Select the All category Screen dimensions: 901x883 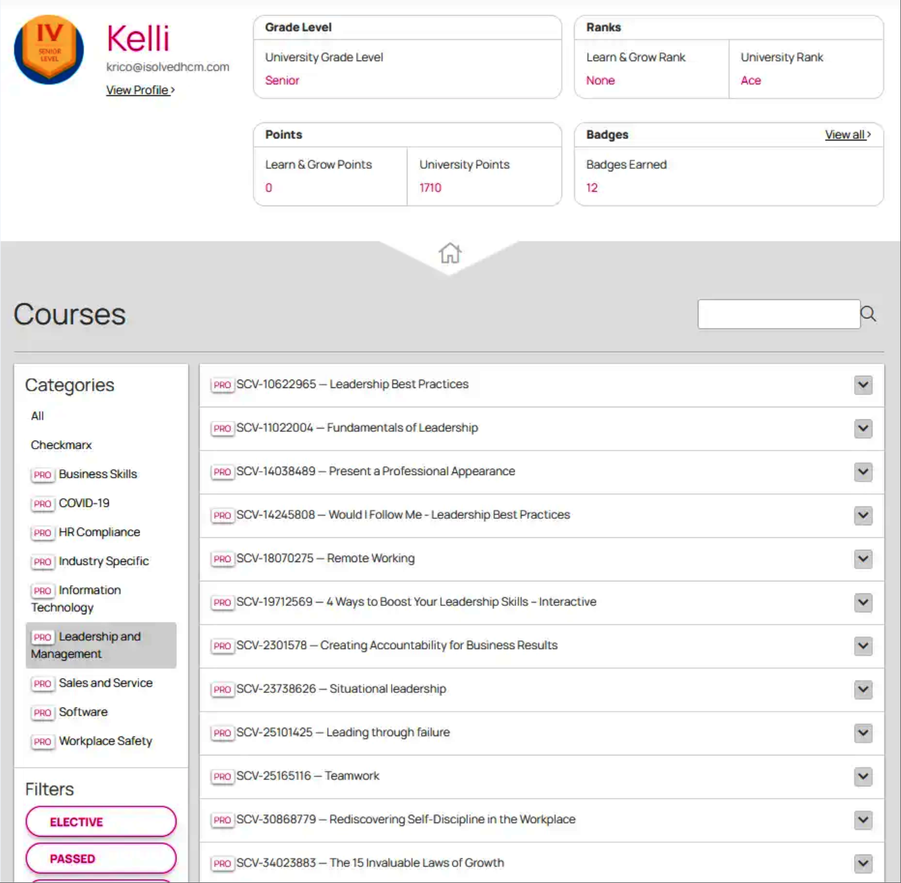coord(37,416)
